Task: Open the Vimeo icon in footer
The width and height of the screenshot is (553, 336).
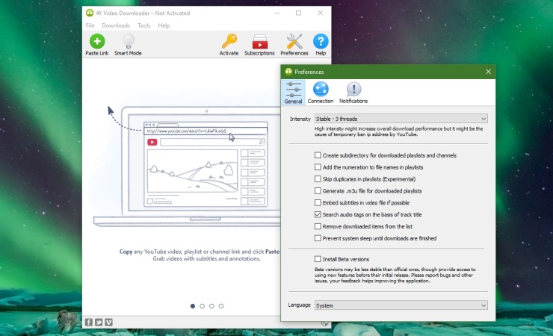Action: click(108, 322)
